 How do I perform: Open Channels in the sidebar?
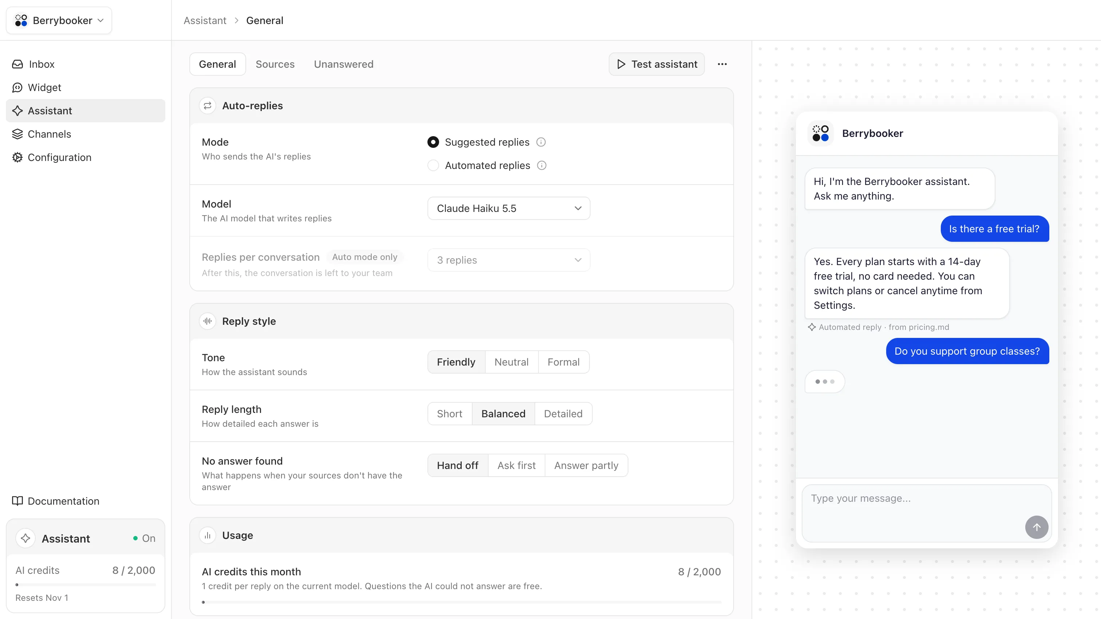coord(86,134)
